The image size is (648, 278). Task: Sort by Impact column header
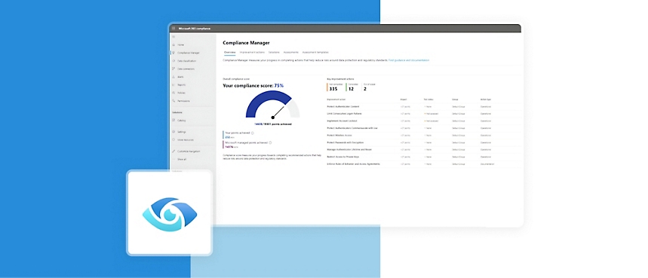(x=404, y=99)
